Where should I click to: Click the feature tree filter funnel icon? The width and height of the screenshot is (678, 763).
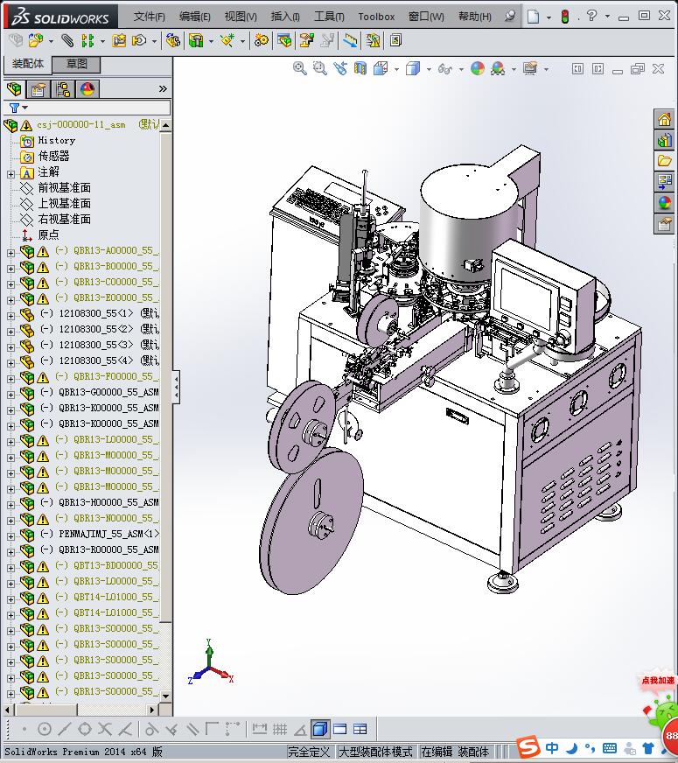pos(14,108)
